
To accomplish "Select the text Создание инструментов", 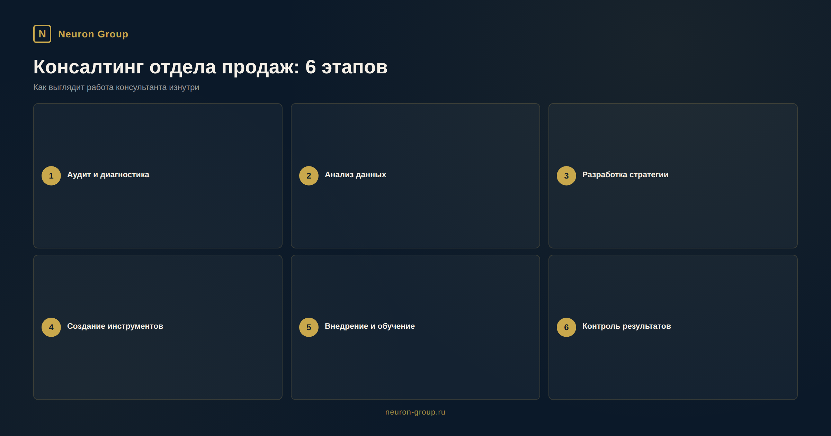I will coord(115,326).
